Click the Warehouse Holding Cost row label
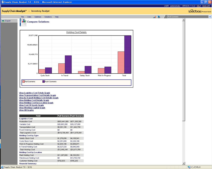 point(29,158)
